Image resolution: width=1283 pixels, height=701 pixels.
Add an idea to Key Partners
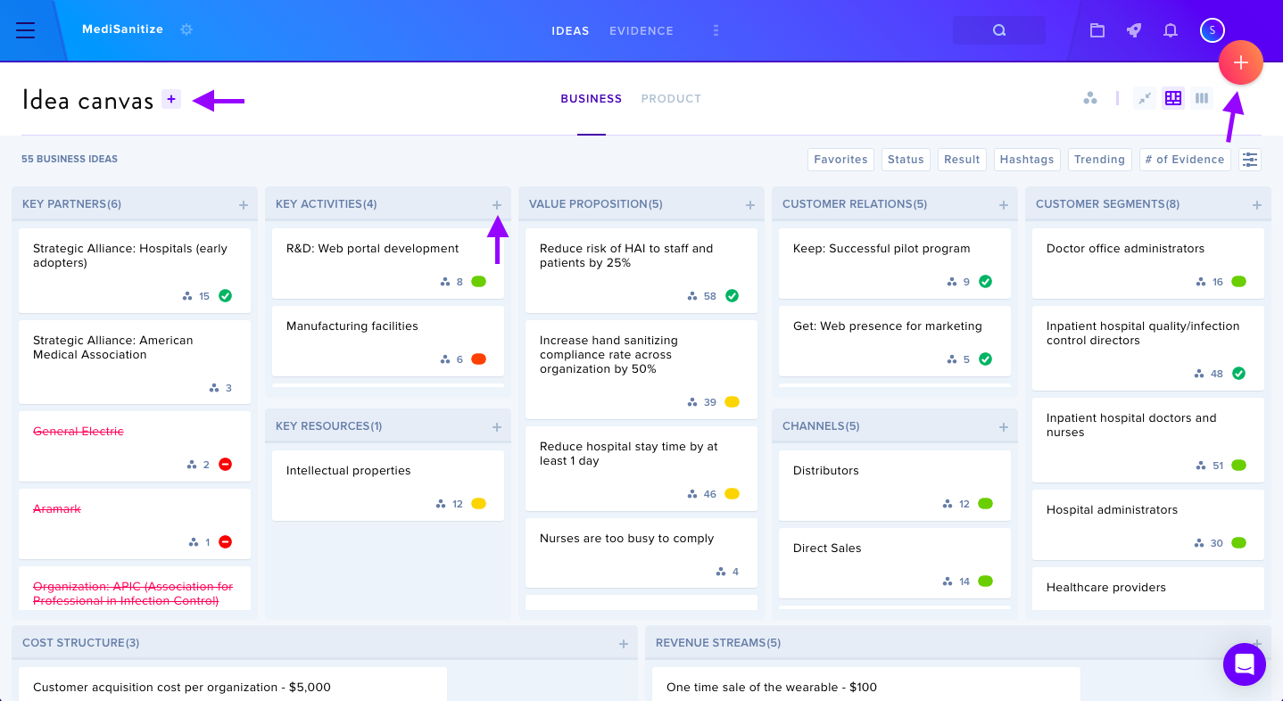244,205
